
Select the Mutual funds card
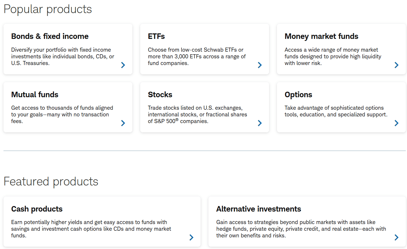click(68, 107)
